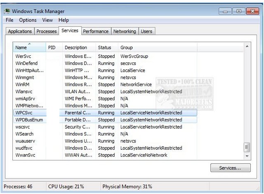Sort by the Group column header
The width and height of the screenshot is (264, 194).
(x=157, y=47)
